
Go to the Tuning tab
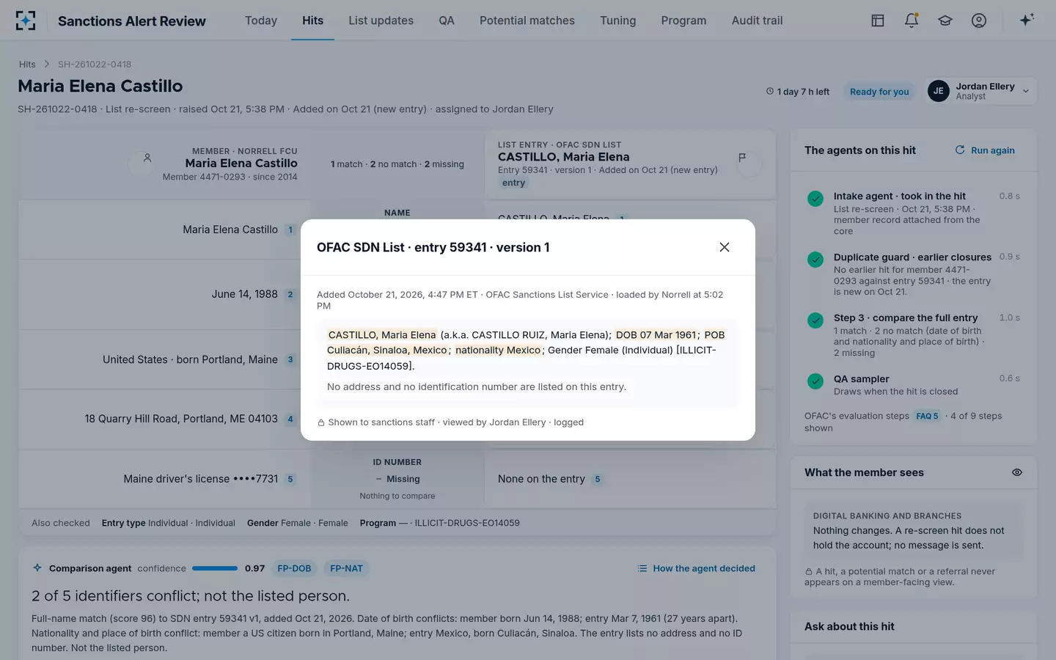click(x=617, y=21)
